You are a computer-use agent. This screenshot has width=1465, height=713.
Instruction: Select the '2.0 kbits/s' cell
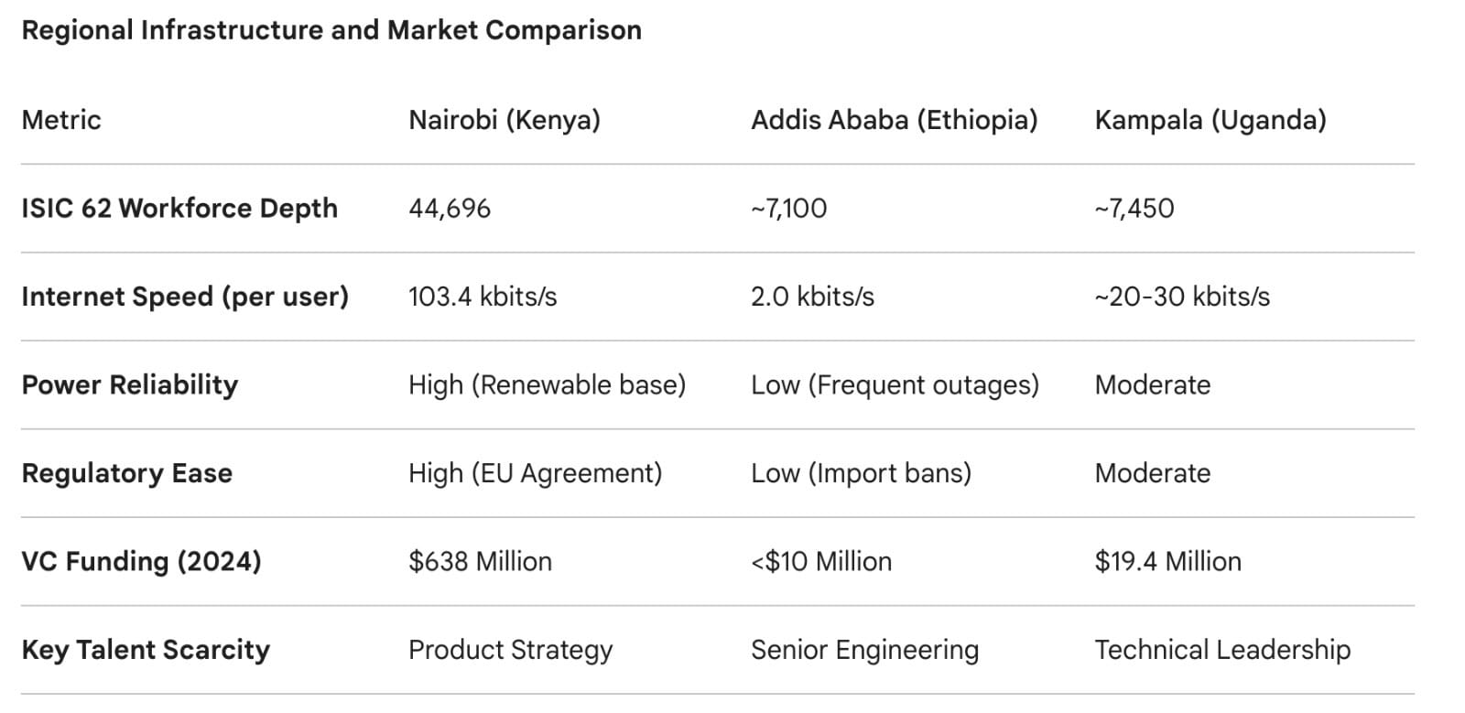(x=812, y=297)
